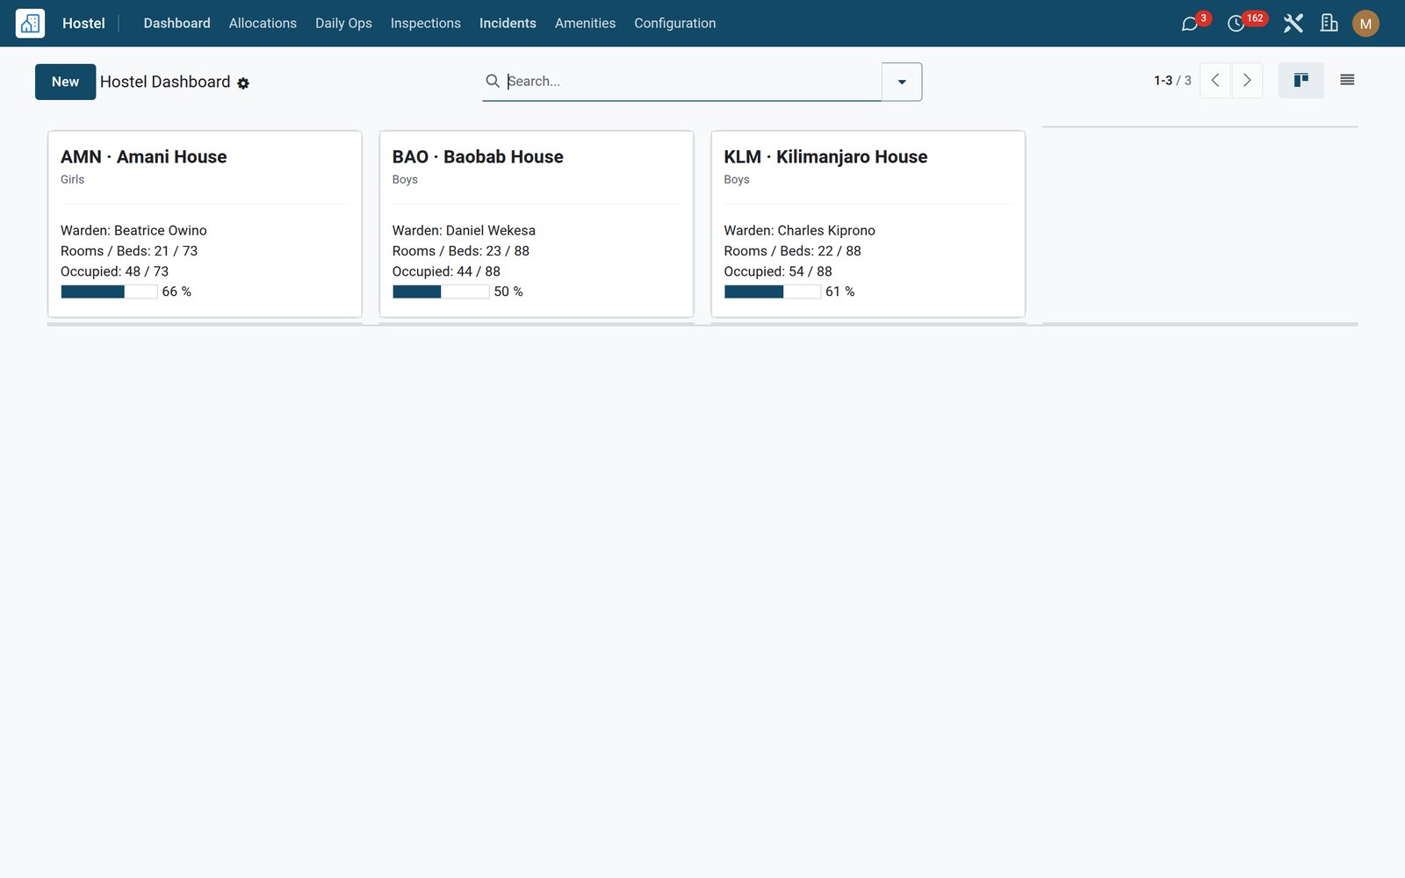Click the Hostel app name
The image size is (1405, 878).
coord(83,24)
